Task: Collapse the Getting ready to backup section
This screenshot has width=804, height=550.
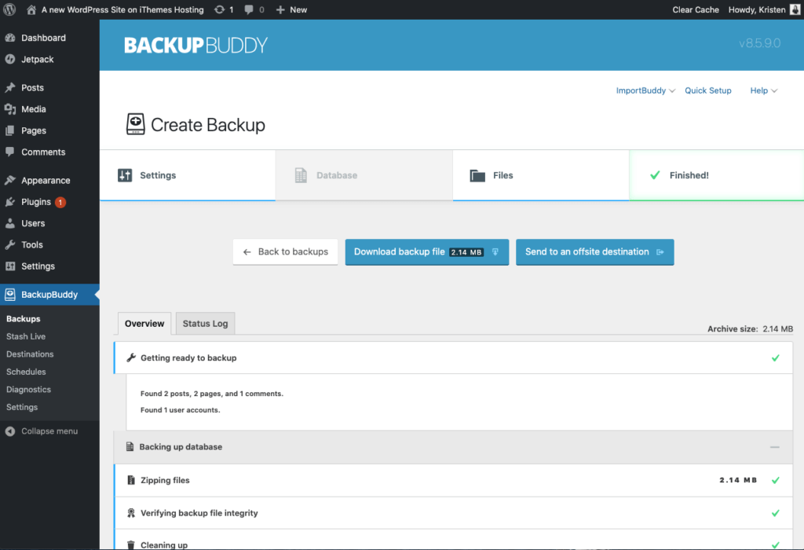Action: [453, 357]
